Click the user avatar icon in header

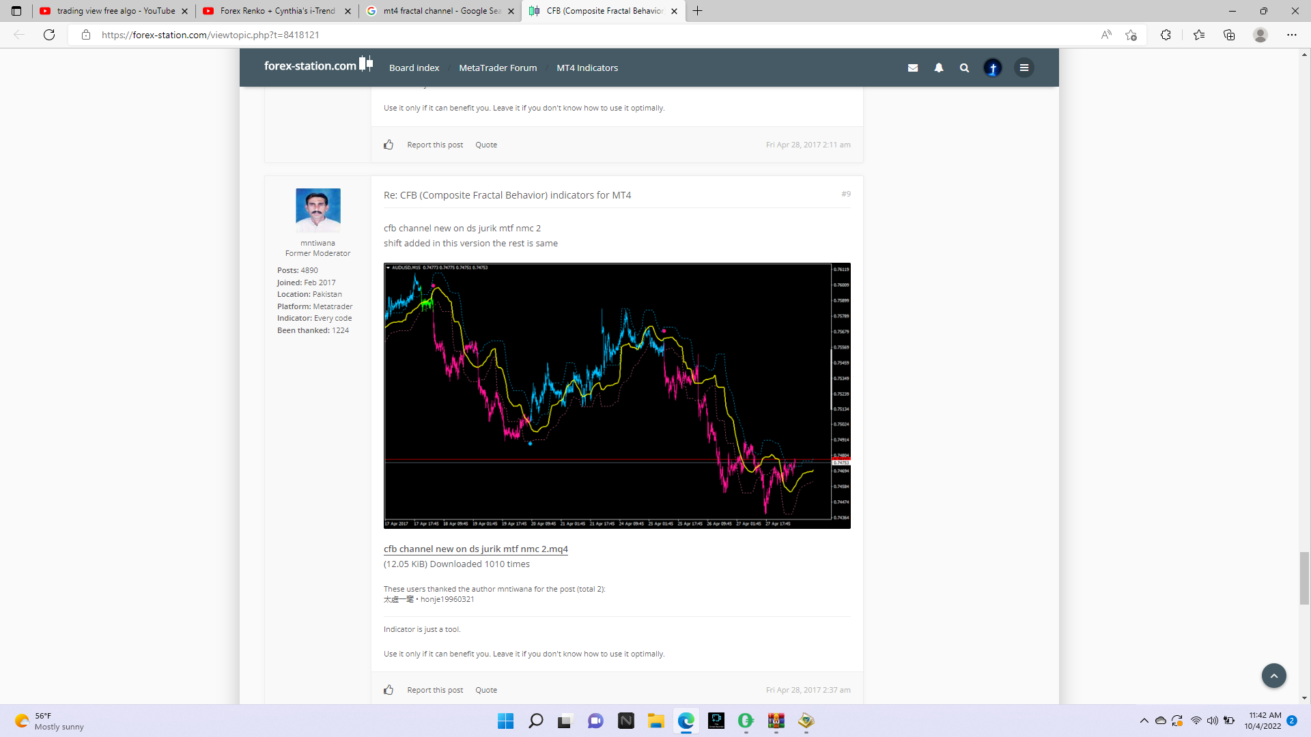(993, 68)
